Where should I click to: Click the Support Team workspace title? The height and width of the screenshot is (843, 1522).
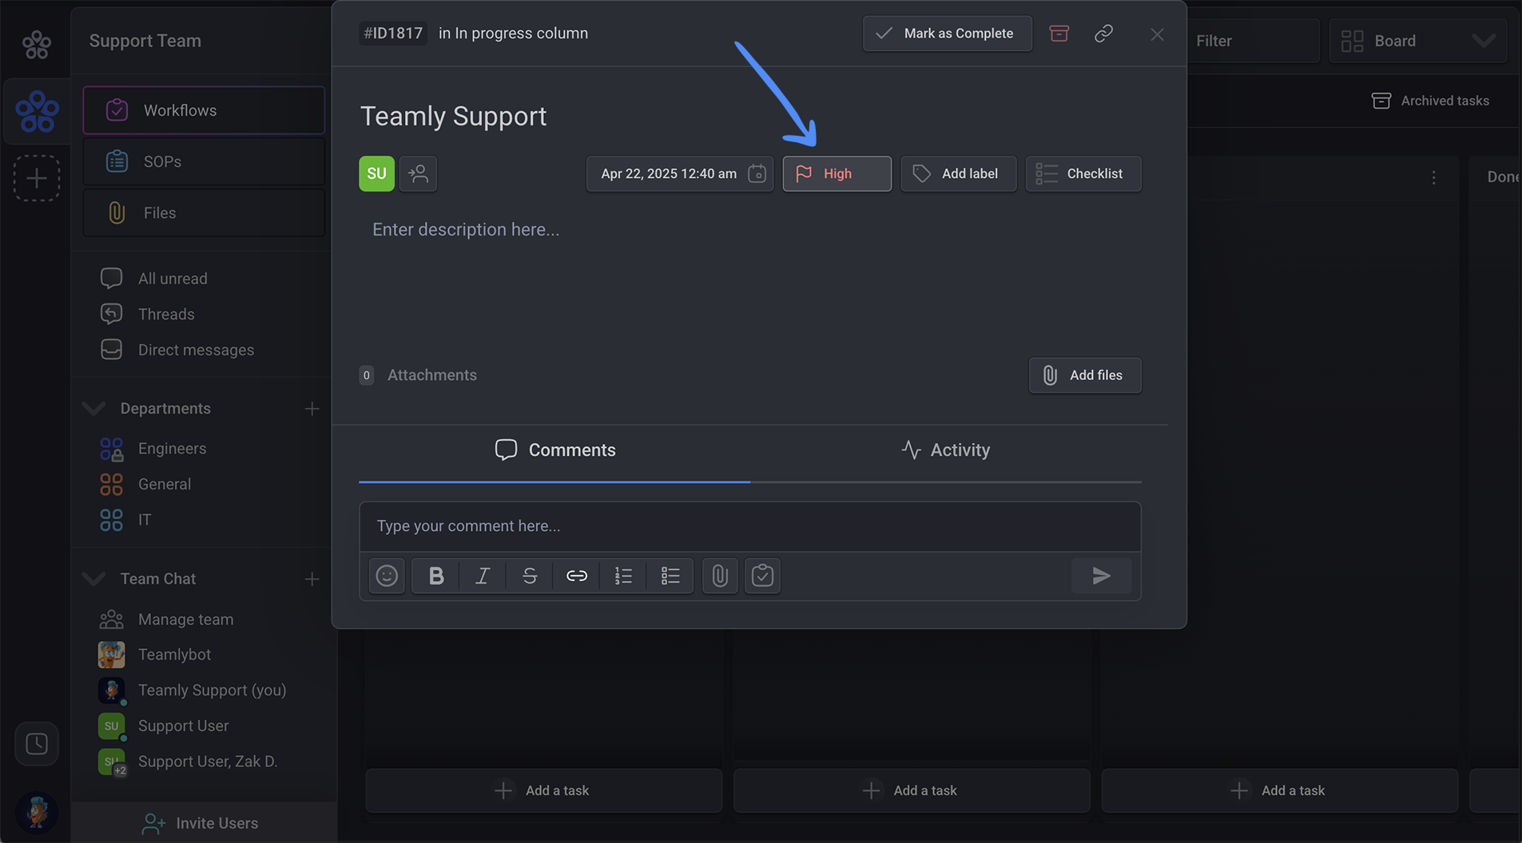click(145, 41)
